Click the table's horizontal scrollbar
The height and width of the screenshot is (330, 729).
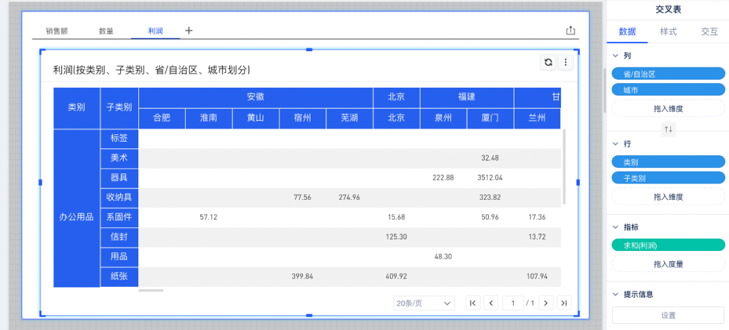(151, 291)
